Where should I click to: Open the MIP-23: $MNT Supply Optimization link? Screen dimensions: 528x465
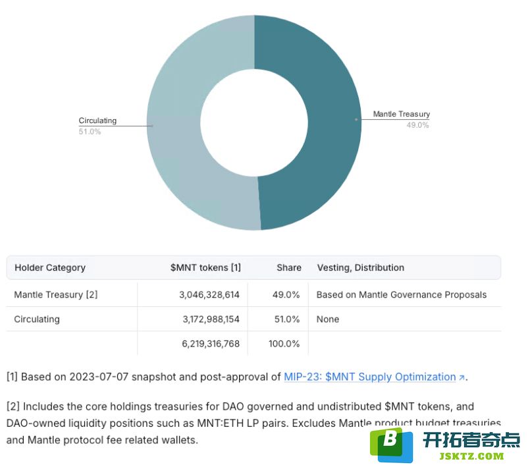pos(370,377)
